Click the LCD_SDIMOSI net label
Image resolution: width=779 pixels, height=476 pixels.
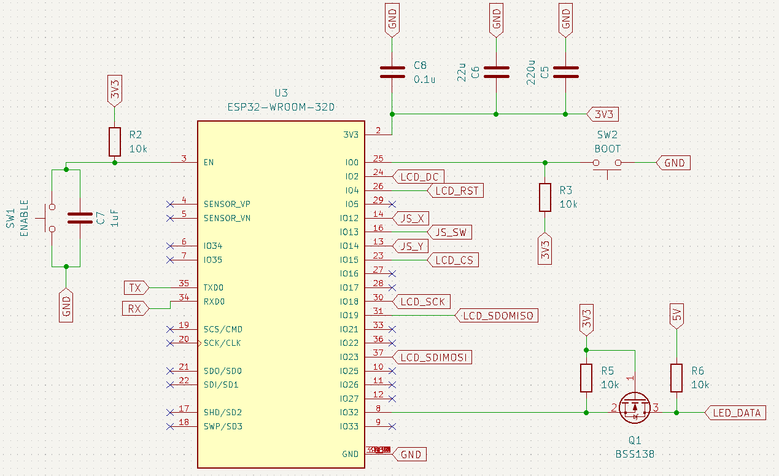pos(432,357)
